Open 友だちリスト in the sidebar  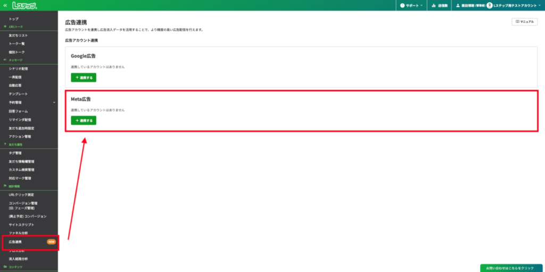18,35
